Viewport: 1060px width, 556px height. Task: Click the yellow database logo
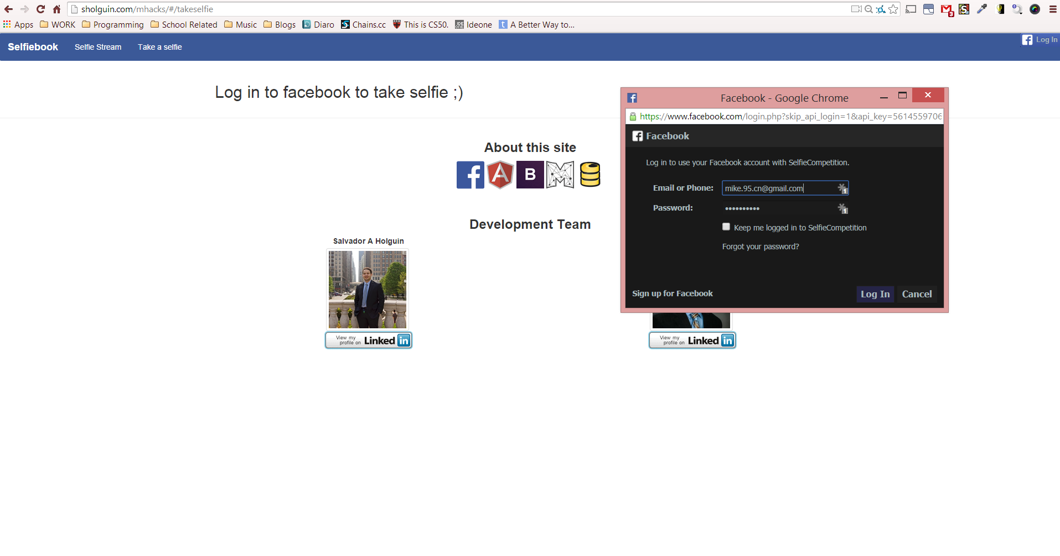tap(590, 175)
